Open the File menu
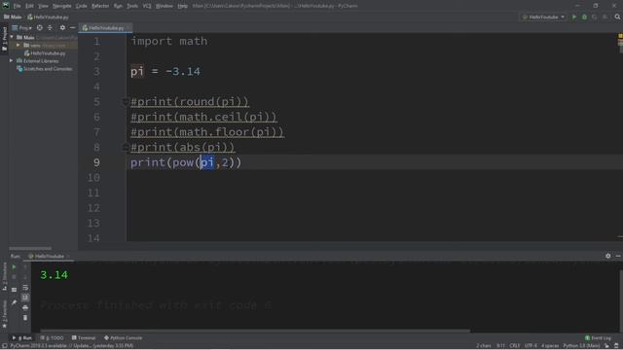This screenshot has height=350, width=623. [x=18, y=6]
